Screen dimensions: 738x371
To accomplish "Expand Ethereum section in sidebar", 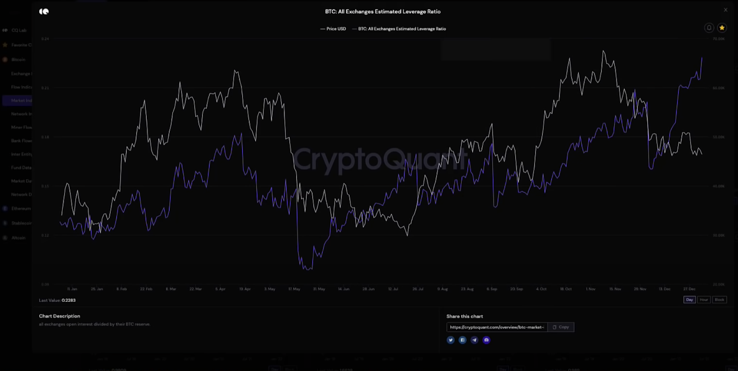I will [x=21, y=209].
